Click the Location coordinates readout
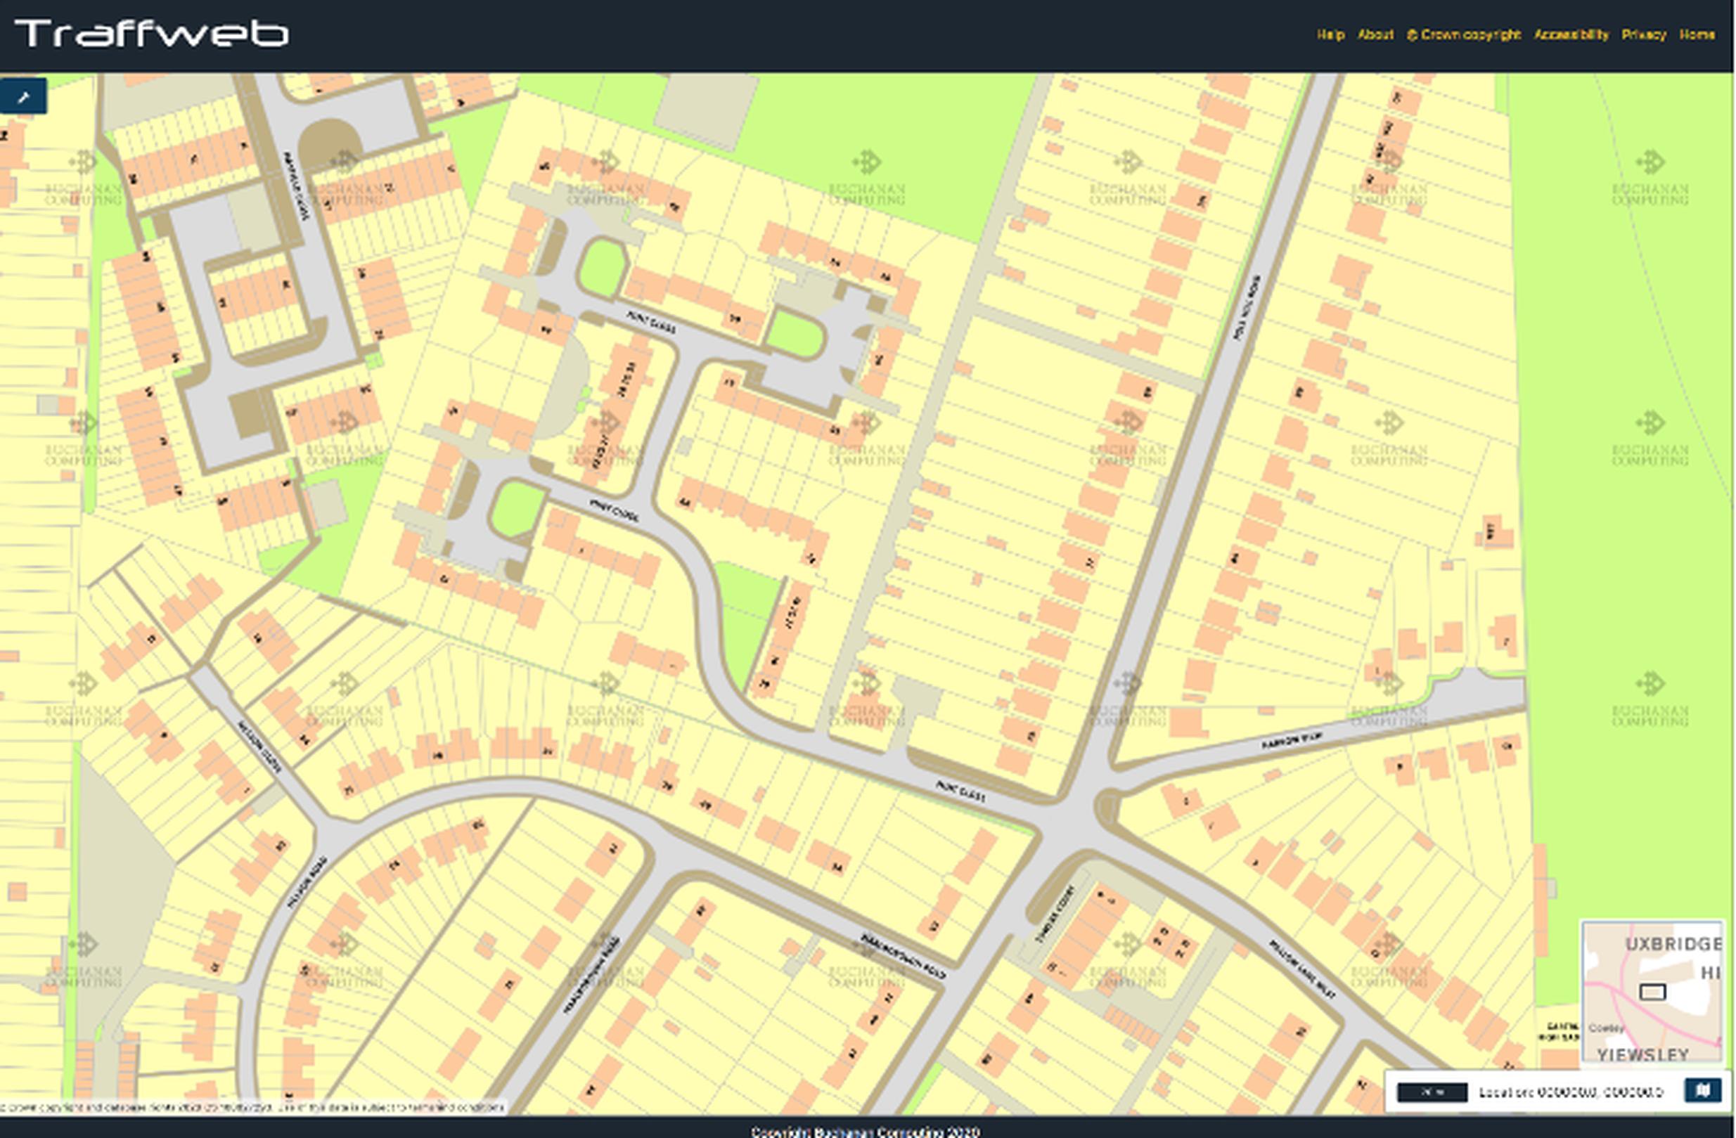The height and width of the screenshot is (1138, 1736). pyautogui.click(x=1571, y=1092)
